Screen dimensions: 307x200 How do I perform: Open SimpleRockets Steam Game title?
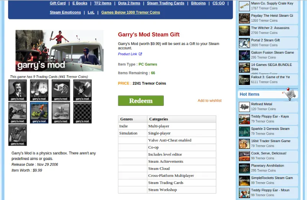point(272,178)
